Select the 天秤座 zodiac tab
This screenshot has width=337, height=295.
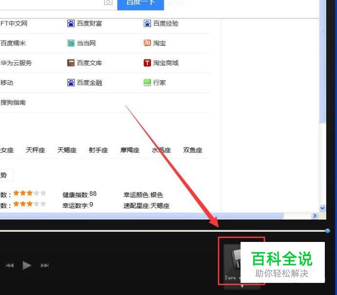(x=35, y=150)
